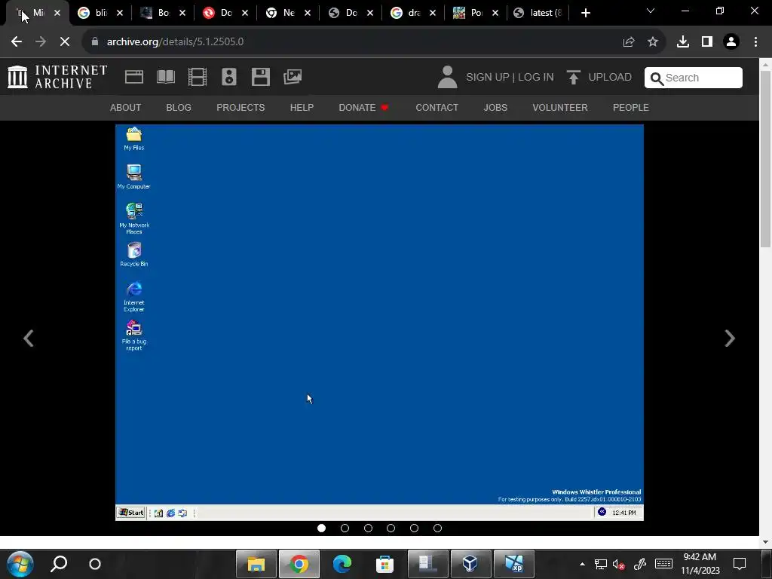Open VirtualBox cube icon in taskbar
The width and height of the screenshot is (772, 579).
click(x=470, y=564)
